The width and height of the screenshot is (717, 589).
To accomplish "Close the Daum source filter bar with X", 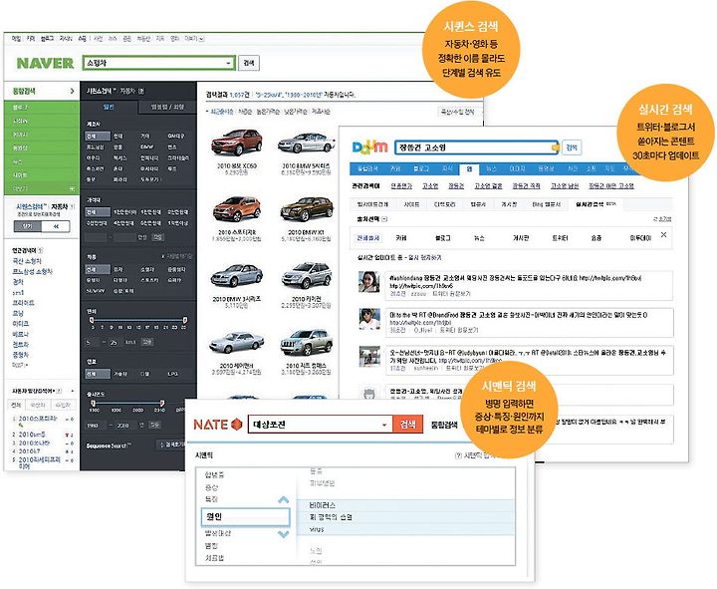I will (x=663, y=235).
